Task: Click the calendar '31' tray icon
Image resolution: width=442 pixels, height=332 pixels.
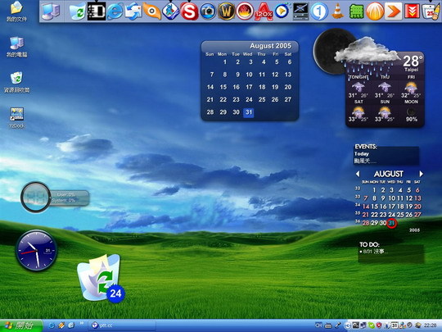Action: tap(395, 325)
